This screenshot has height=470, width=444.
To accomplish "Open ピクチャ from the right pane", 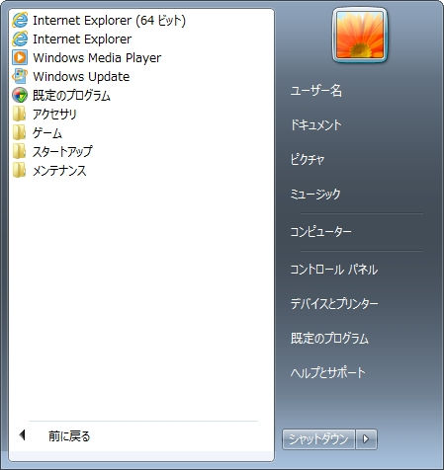I will [x=308, y=159].
